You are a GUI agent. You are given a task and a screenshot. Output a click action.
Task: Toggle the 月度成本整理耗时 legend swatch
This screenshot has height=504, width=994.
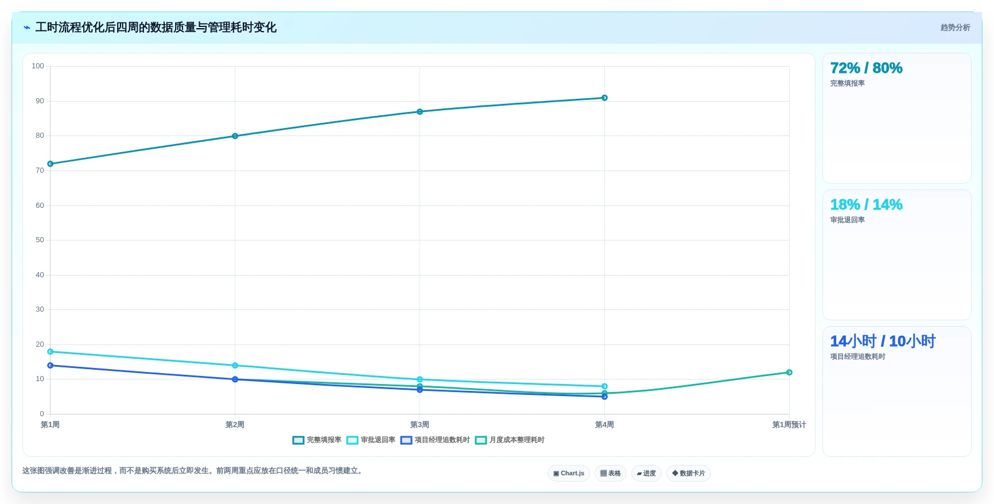[x=481, y=440]
